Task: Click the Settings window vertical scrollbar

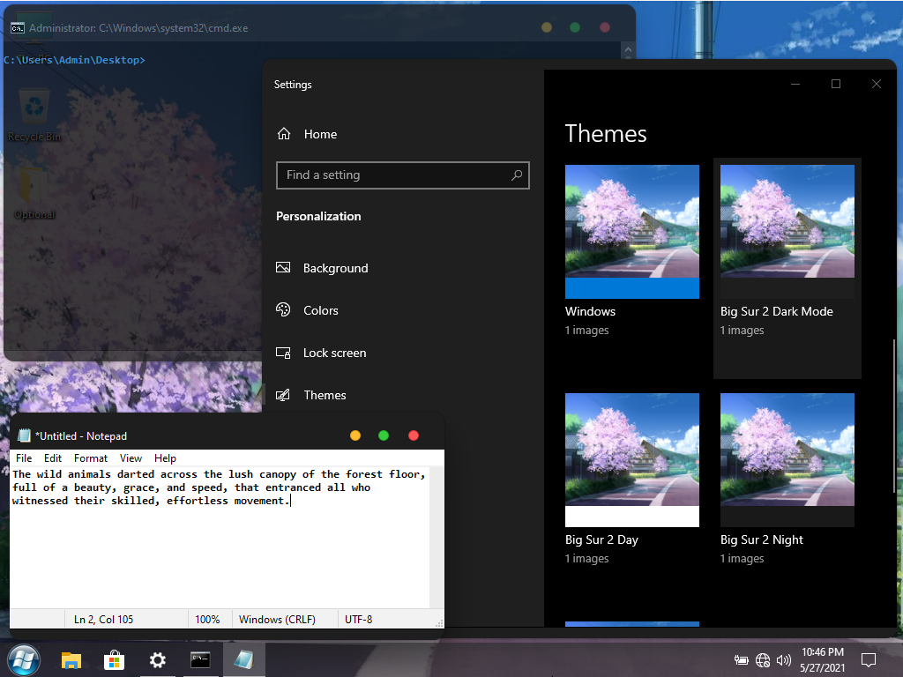Action: [x=894, y=416]
